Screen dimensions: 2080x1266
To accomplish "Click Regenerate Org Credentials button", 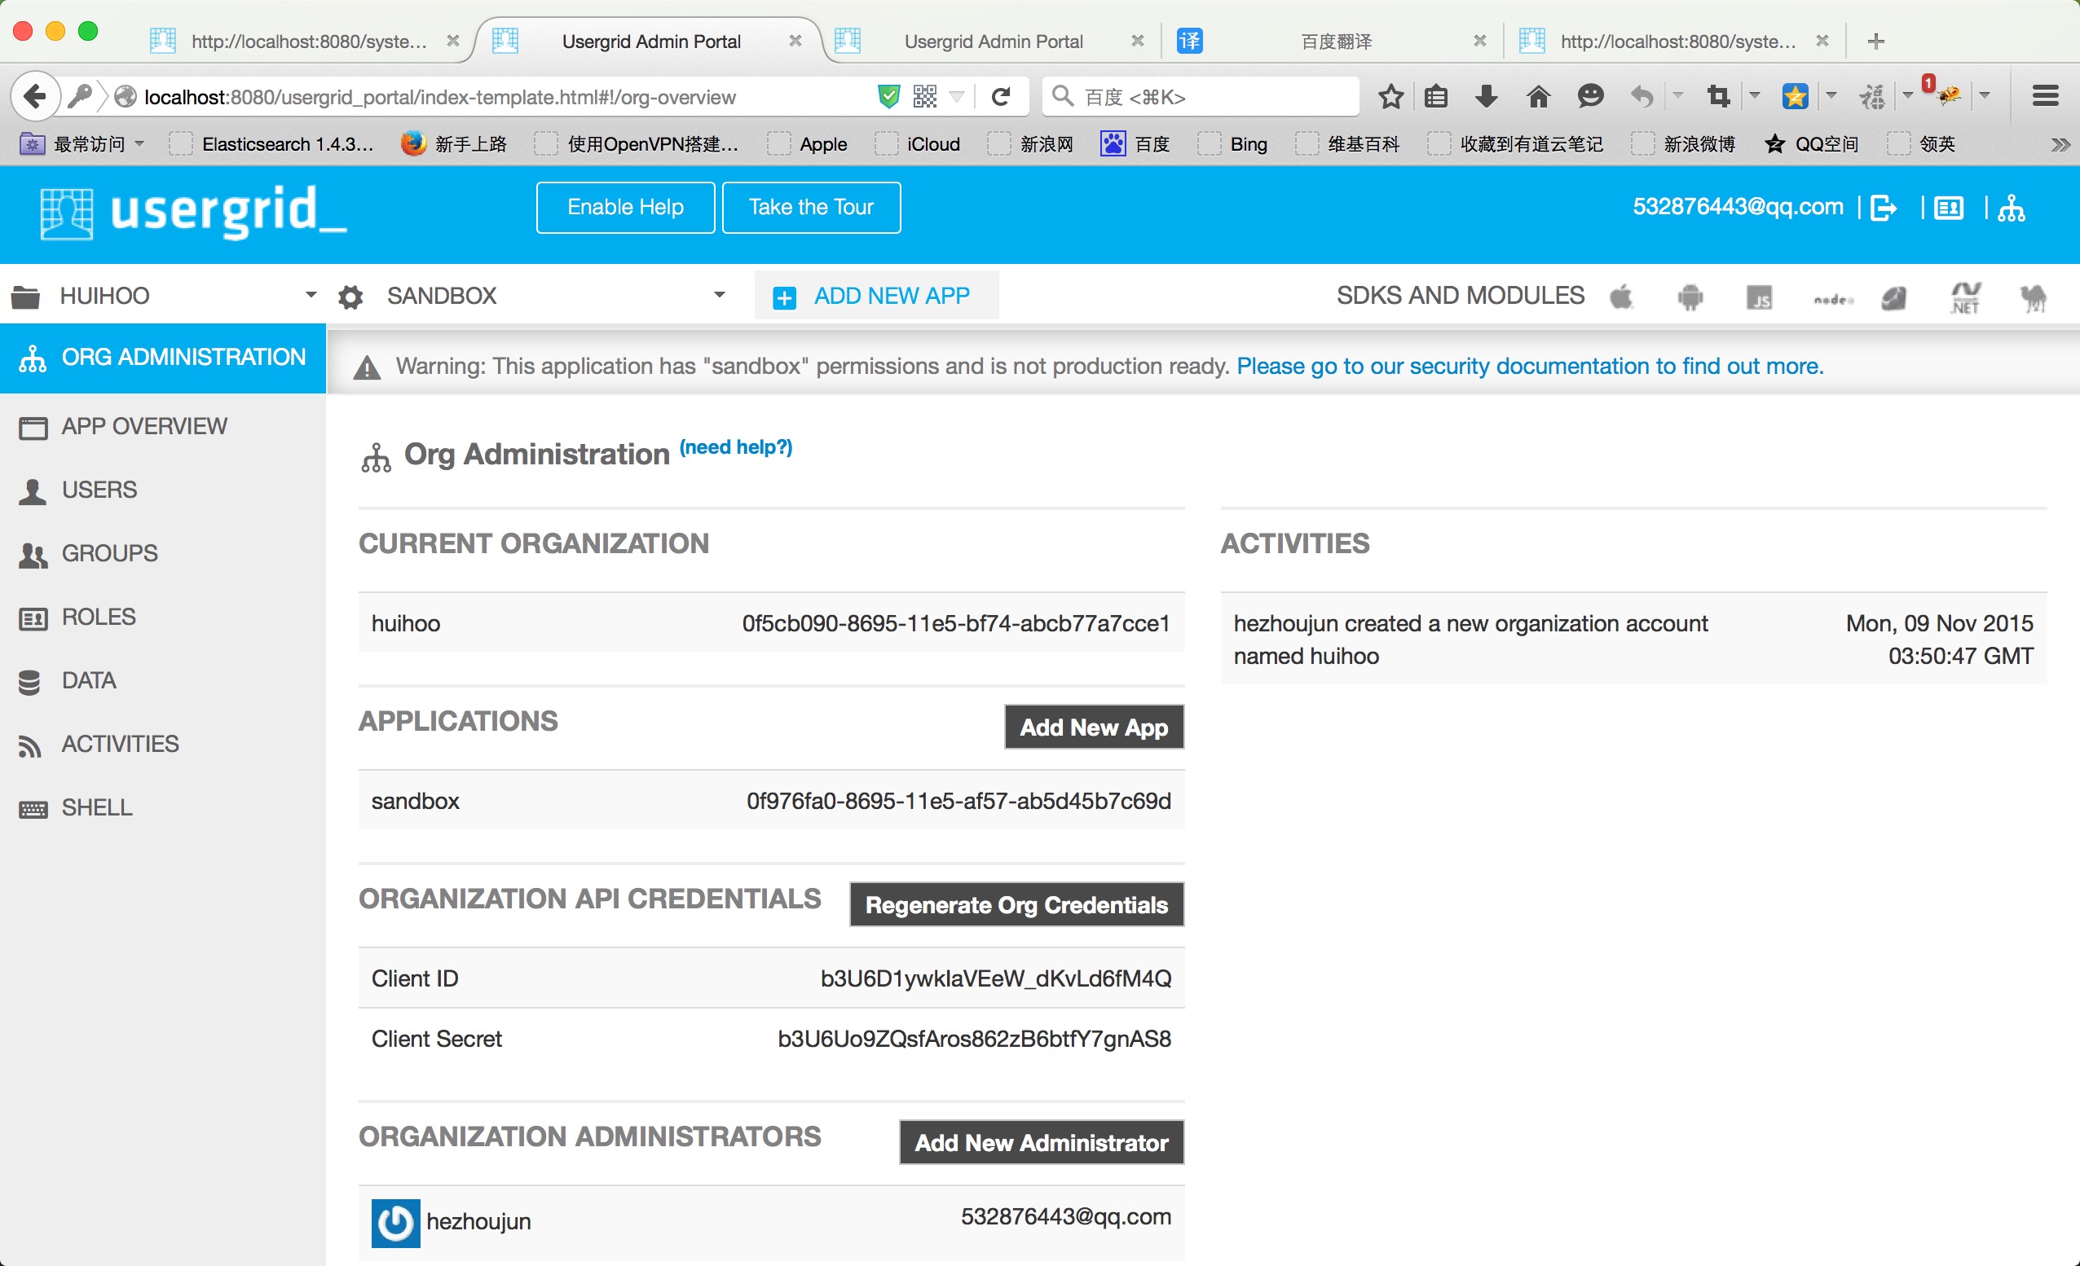I will [1016, 905].
